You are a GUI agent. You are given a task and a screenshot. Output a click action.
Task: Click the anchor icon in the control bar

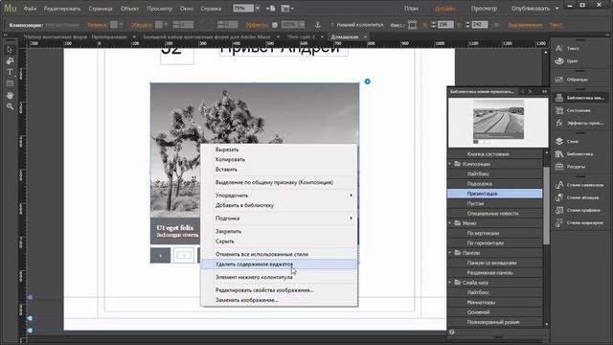pyautogui.click(x=317, y=25)
